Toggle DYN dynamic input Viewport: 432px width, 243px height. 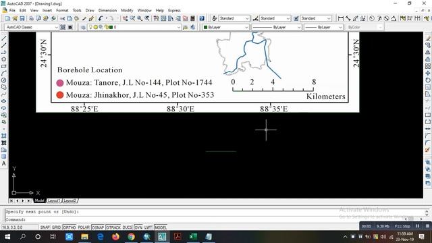(138, 227)
